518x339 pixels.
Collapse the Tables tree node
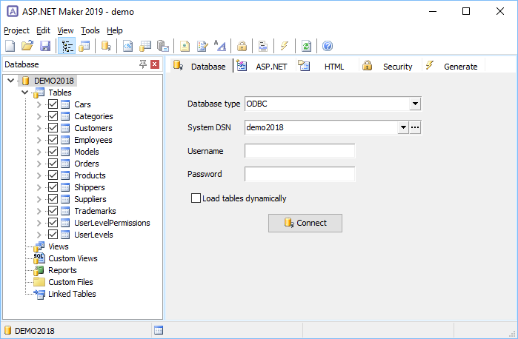[x=24, y=93]
